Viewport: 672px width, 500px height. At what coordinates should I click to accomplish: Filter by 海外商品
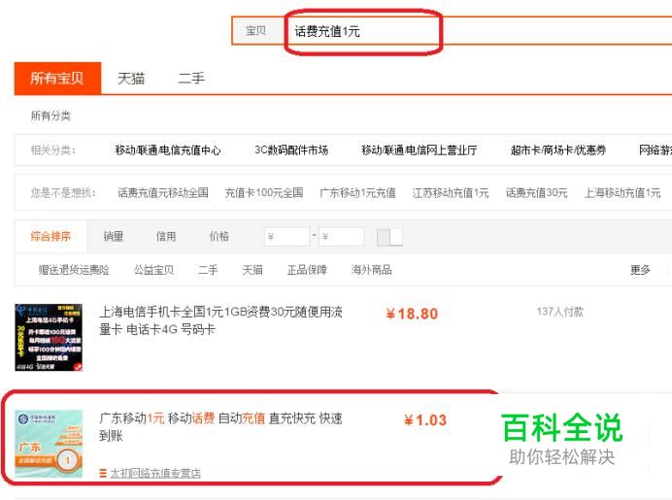click(x=371, y=270)
